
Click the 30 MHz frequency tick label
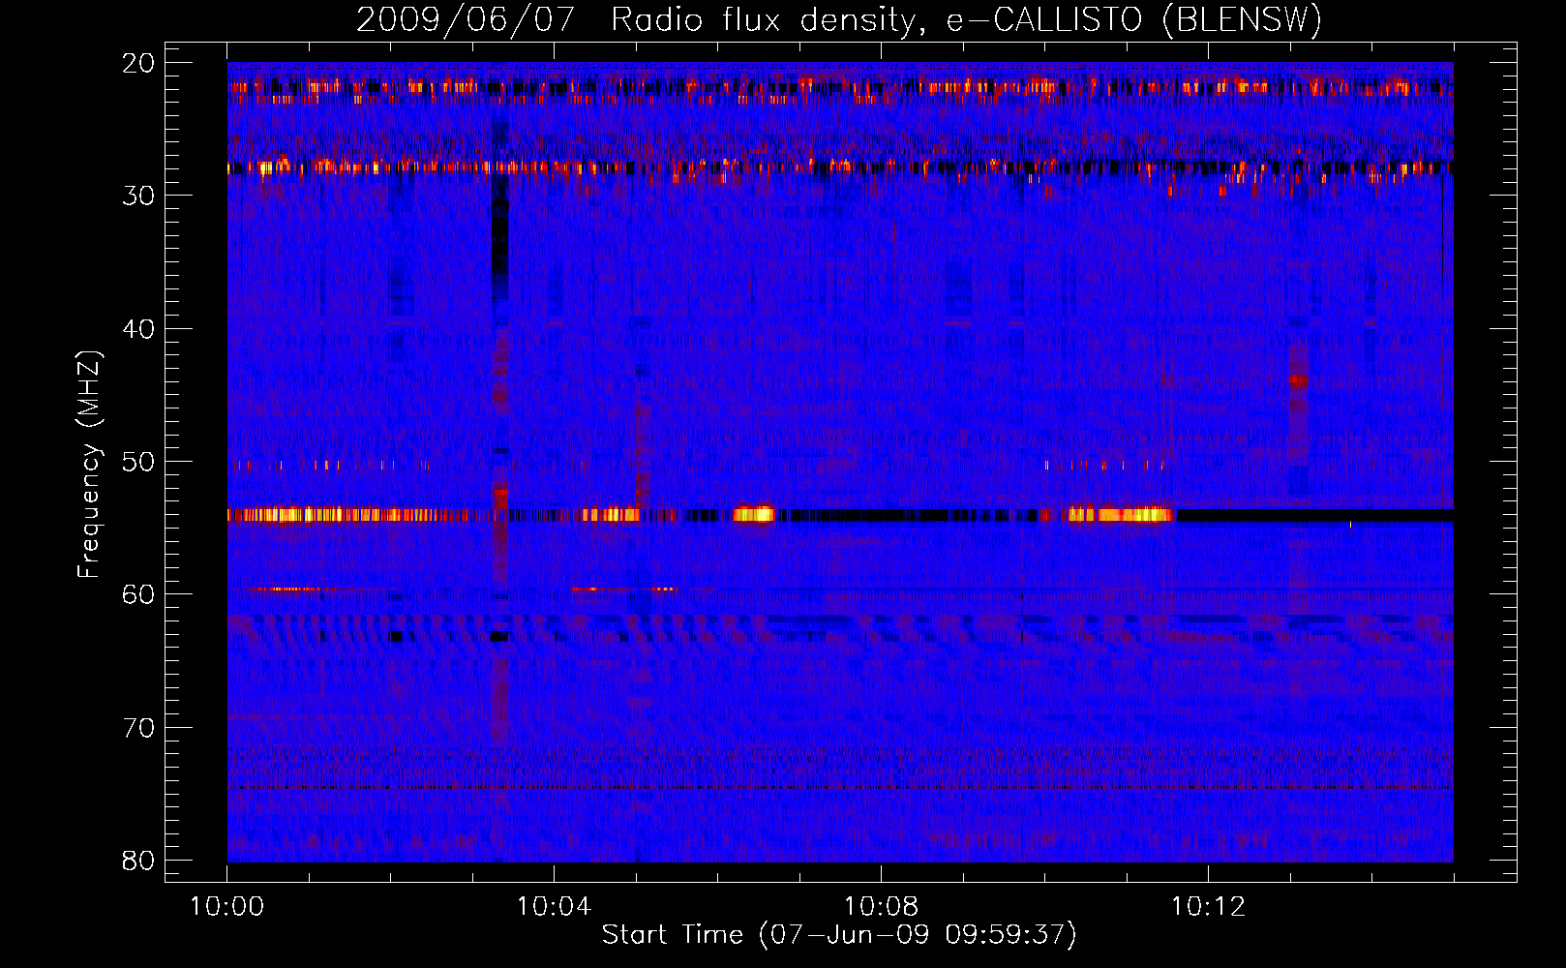pyautogui.click(x=138, y=196)
